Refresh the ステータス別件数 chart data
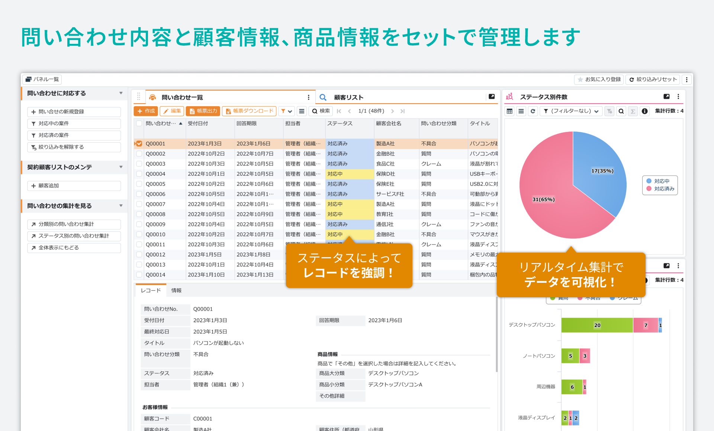The width and height of the screenshot is (714, 431). [x=533, y=111]
